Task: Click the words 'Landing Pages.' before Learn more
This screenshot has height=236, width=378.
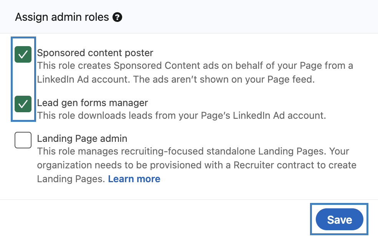Action: click(71, 179)
